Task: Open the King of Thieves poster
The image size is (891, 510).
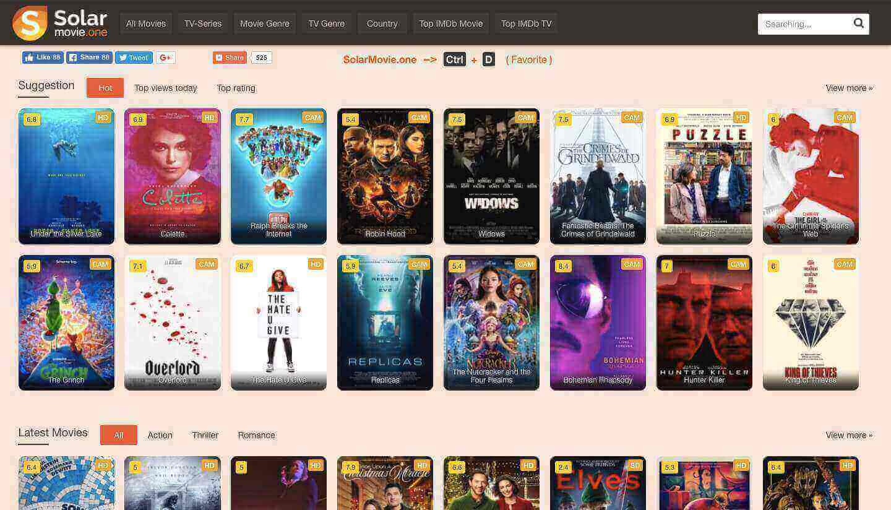Action: pos(811,322)
